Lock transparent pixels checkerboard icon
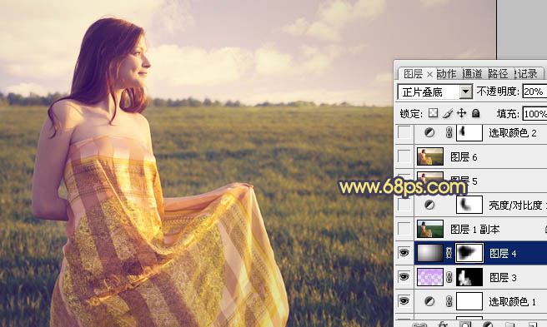 coord(433,113)
